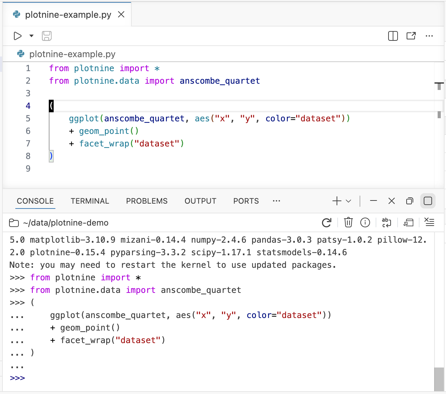Click the console input prompt line
Image resolution: width=446 pixels, height=394 pixels.
tap(222, 378)
